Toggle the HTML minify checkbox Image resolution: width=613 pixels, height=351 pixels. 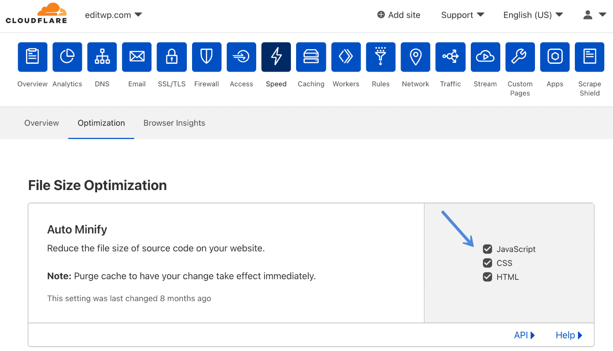click(x=487, y=277)
